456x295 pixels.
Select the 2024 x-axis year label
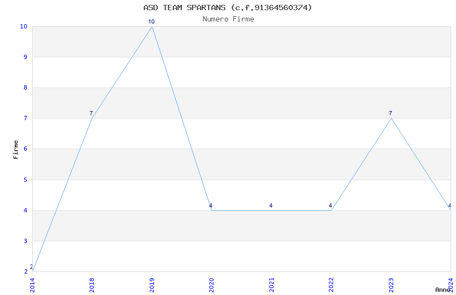click(x=451, y=285)
